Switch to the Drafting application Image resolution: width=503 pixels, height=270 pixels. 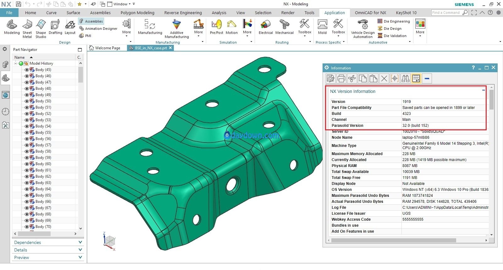[x=55, y=28]
